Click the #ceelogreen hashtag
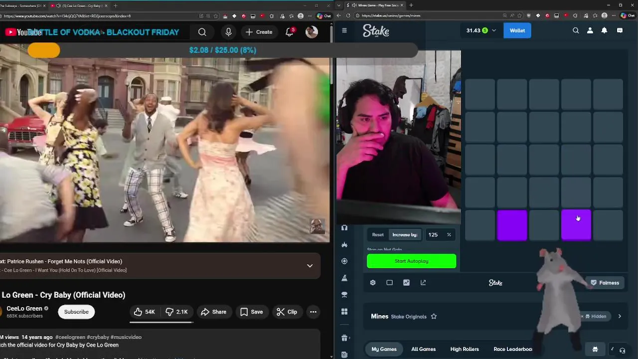Image resolution: width=638 pixels, height=359 pixels. (x=70, y=337)
